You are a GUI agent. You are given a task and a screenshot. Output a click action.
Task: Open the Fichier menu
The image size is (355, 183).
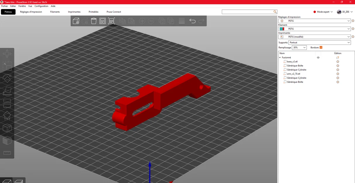click(x=4, y=6)
